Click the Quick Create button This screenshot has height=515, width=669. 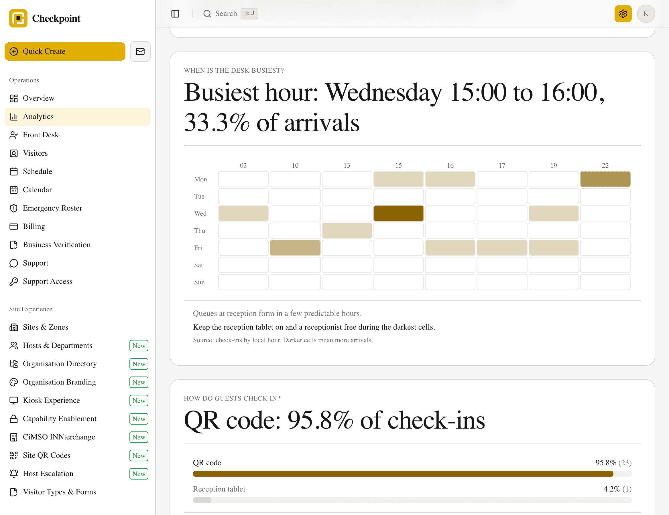point(65,51)
